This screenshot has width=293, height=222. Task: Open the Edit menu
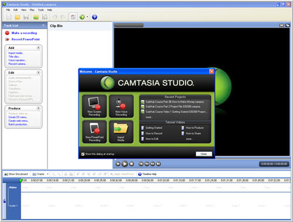(x=15, y=10)
